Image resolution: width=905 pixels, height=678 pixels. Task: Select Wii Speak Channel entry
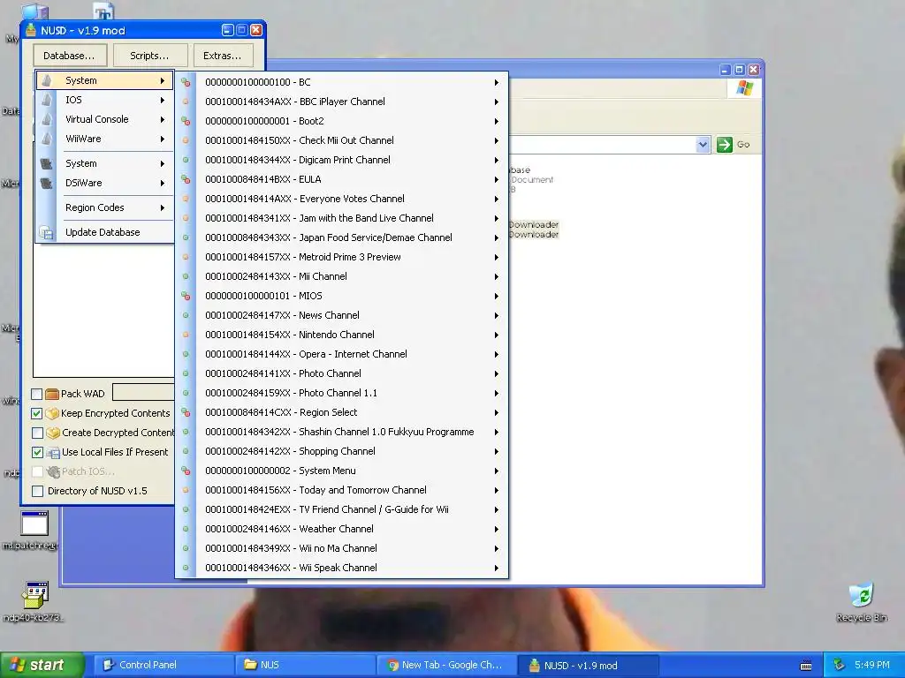click(x=342, y=568)
